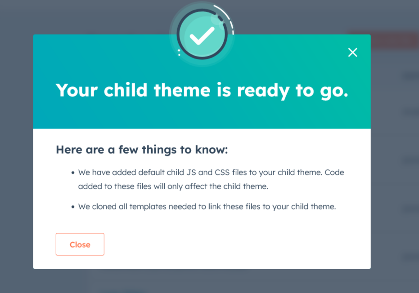Click the small dots left of the checkmark circle

point(179,53)
